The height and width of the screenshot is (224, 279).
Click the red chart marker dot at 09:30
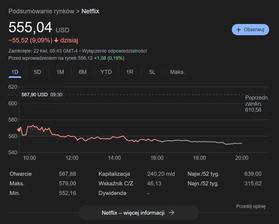click(x=19, y=130)
